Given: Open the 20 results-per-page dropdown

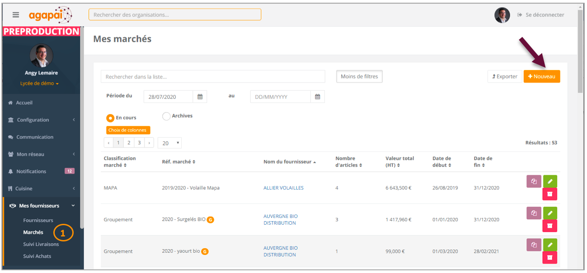Looking at the screenshot, I should pyautogui.click(x=169, y=143).
